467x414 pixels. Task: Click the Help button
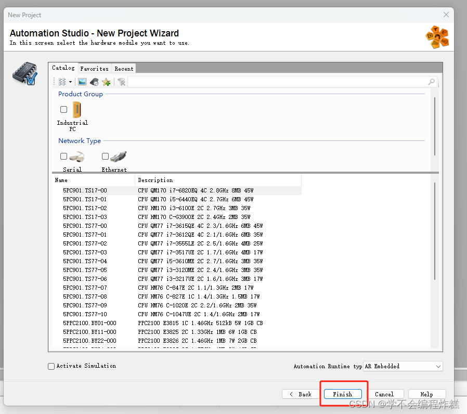426,394
